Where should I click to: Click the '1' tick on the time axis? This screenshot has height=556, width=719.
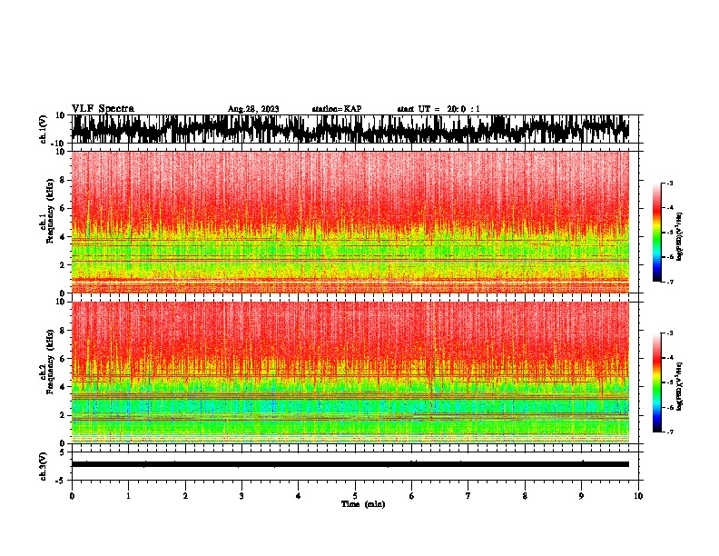click(x=128, y=496)
